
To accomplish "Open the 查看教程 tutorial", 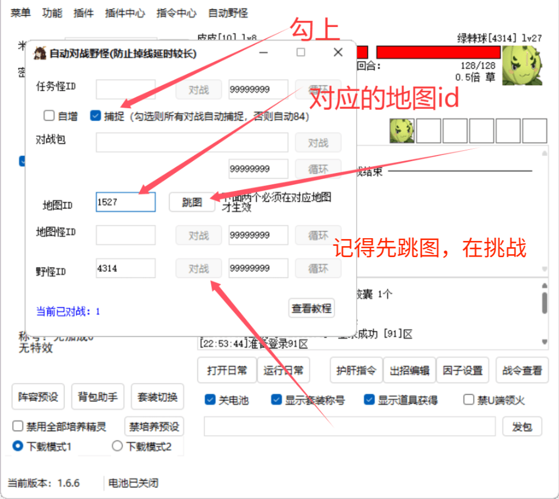I will [x=311, y=308].
